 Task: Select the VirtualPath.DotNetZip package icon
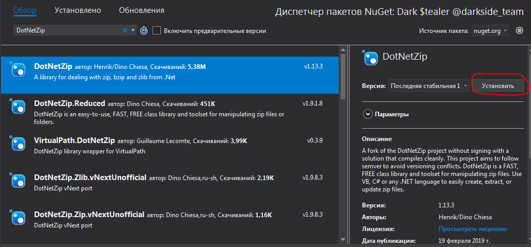pos(18,143)
